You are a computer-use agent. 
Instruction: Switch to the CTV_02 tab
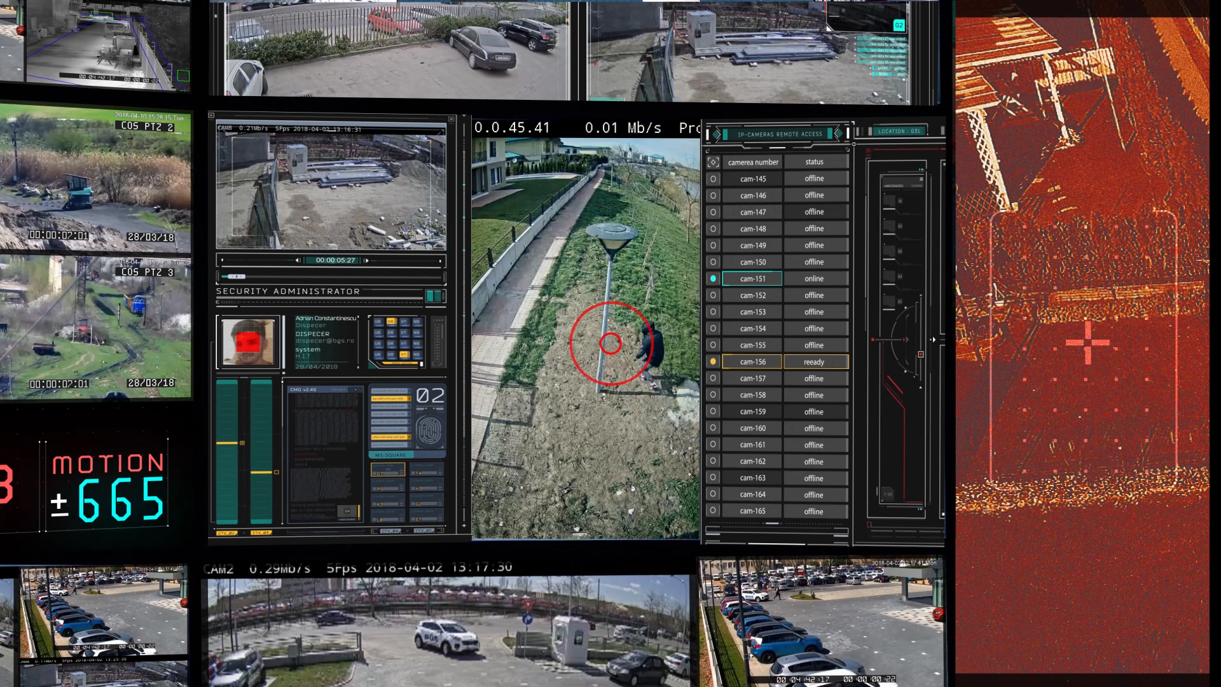point(227,533)
